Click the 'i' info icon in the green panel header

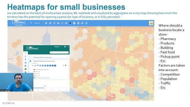(62, 47)
